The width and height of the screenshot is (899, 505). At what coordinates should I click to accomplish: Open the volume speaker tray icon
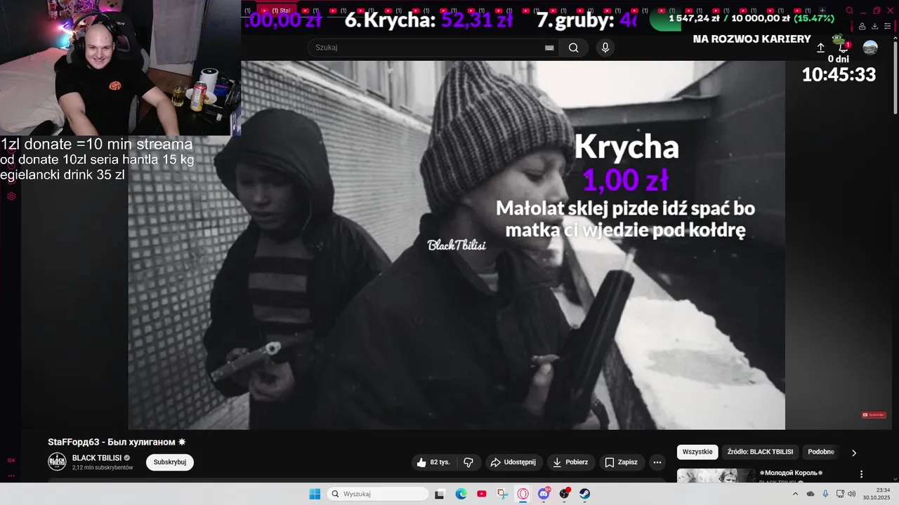(x=851, y=494)
